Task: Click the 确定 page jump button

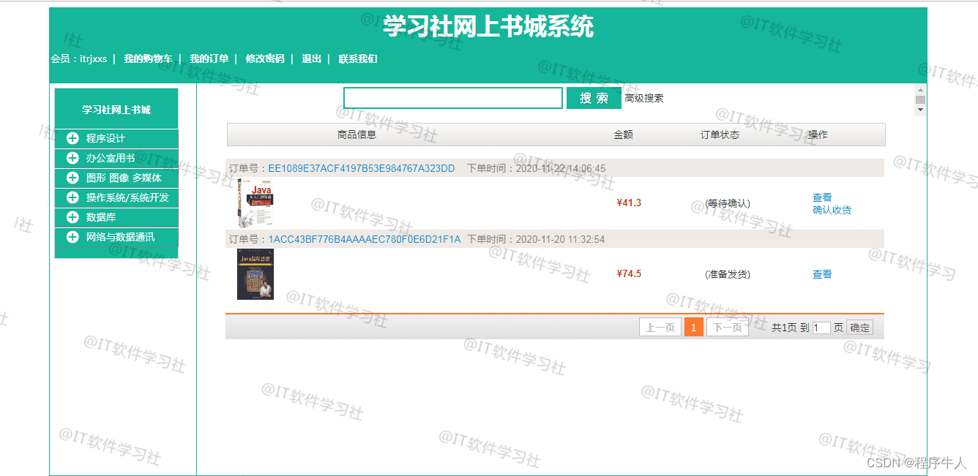Action: coord(860,328)
